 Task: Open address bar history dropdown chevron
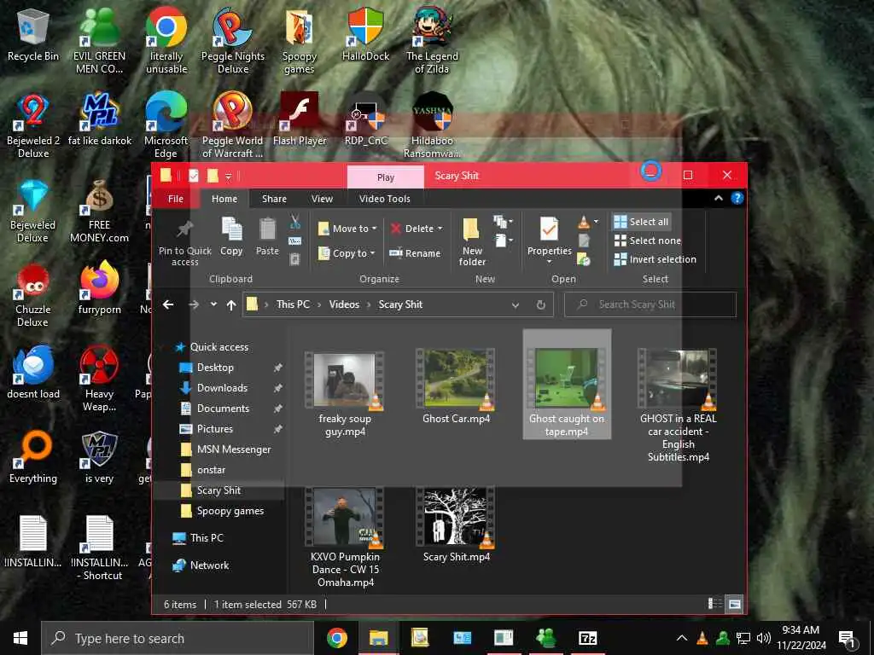515,304
